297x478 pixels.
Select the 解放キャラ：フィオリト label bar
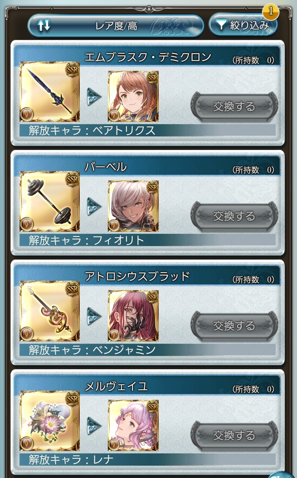147,240
